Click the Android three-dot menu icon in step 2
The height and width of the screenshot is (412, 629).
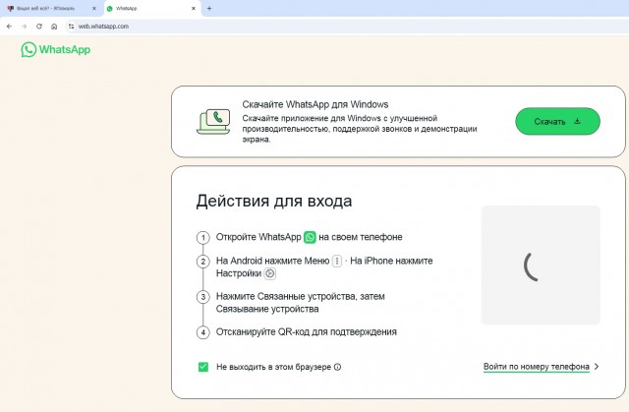tap(337, 261)
